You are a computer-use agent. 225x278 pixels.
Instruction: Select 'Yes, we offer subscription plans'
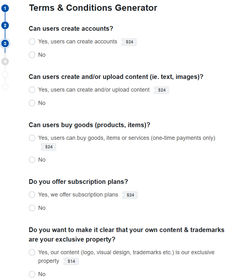click(32, 195)
